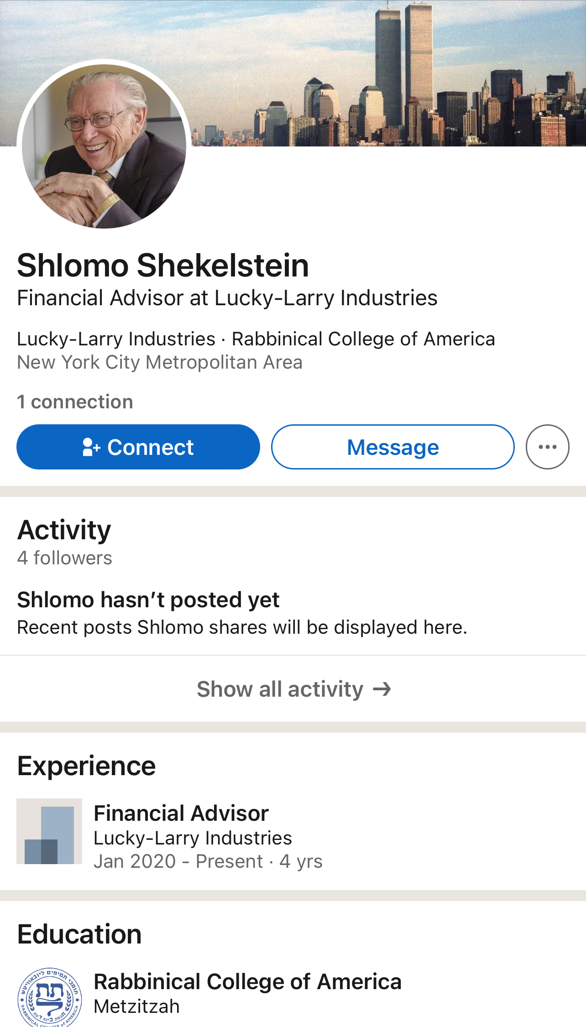Tap the circular profile photo
Screen dimensions: 586x1027
(104, 146)
